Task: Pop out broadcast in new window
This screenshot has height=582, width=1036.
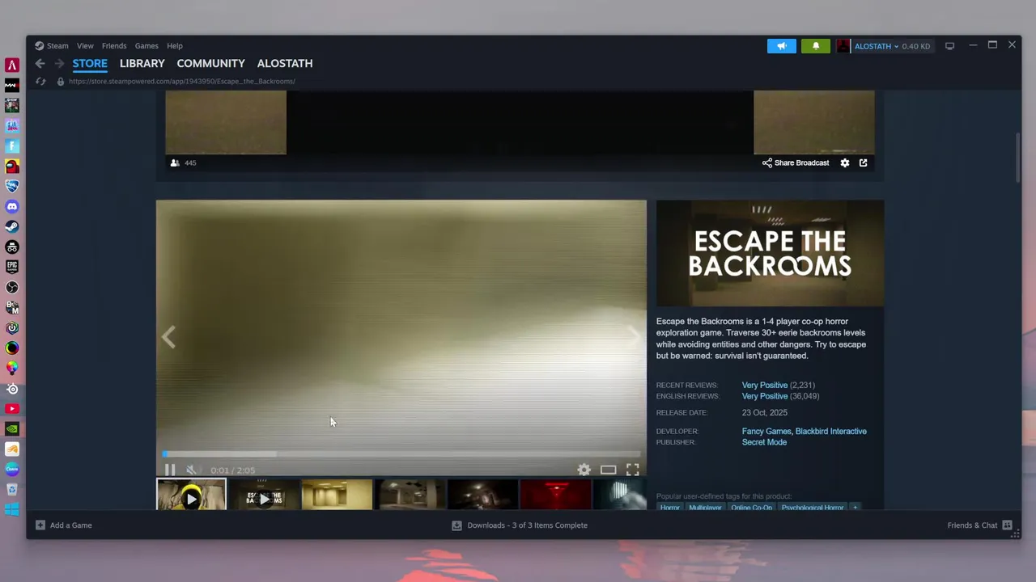Action: (864, 162)
